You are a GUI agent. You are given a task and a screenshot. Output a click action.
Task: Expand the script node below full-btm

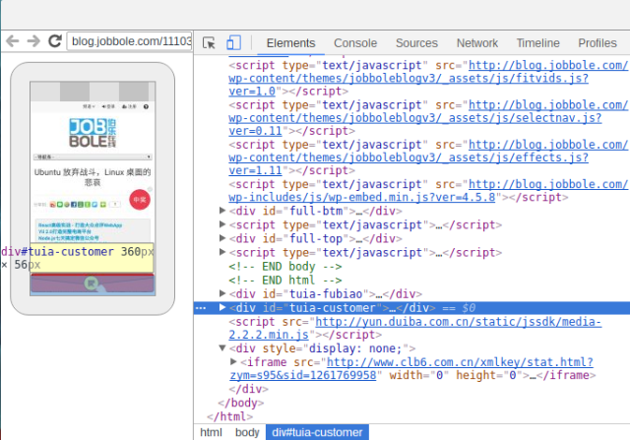222,224
